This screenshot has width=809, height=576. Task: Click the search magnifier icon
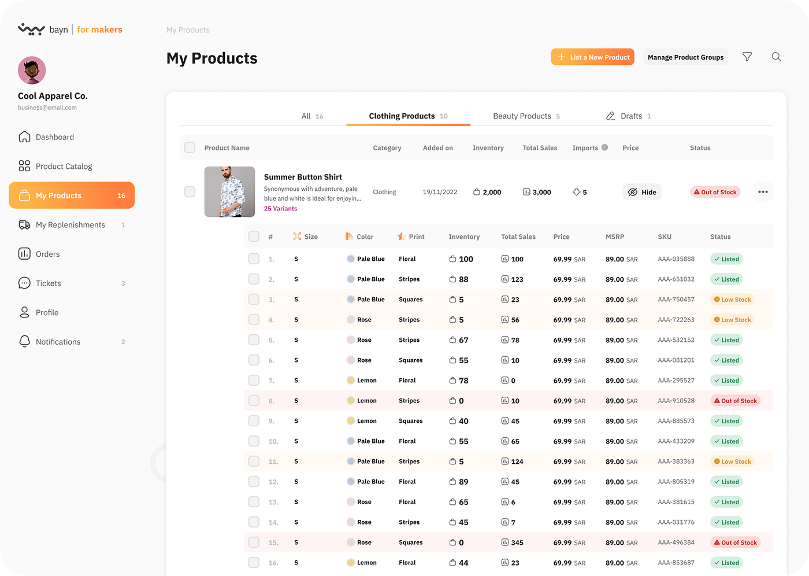tap(776, 57)
